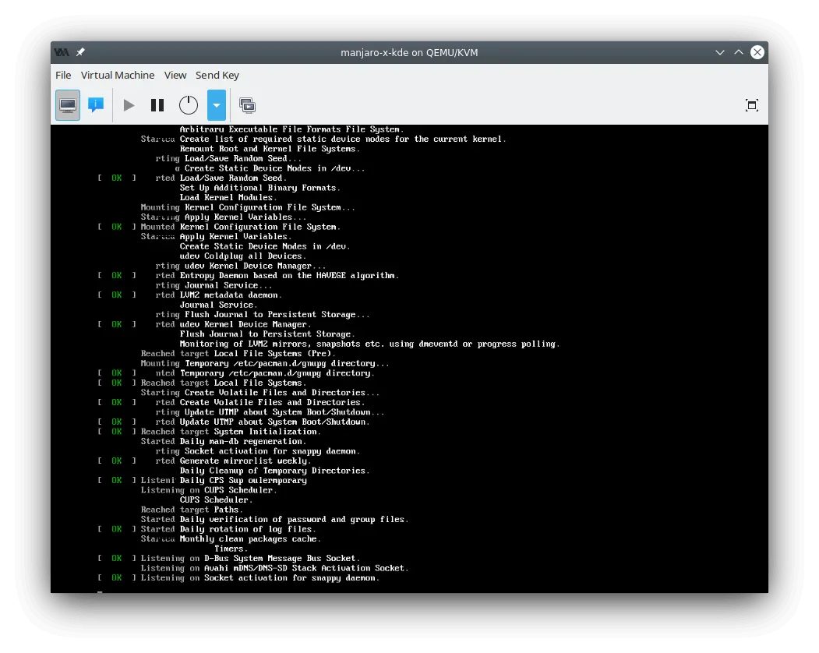Click 'Listening on Avahi mDNS/DNS-SD Stack' line
The width and height of the screenshot is (819, 653).
coord(274,568)
